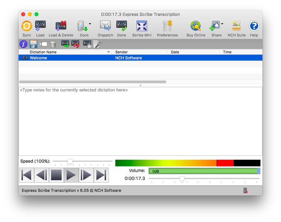
Task: Click the trash can delete icon
Action: pos(53,44)
